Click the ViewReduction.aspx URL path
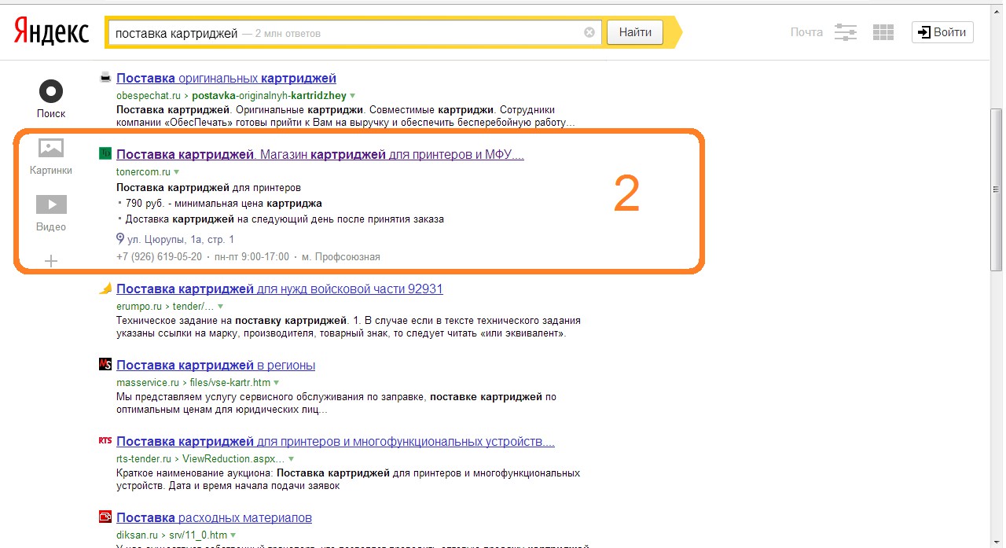Image resolution: width=1006 pixels, height=548 pixels. [x=234, y=459]
